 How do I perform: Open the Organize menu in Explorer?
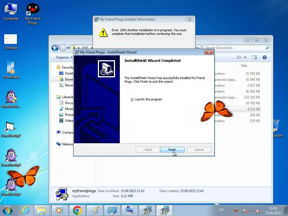(64, 57)
